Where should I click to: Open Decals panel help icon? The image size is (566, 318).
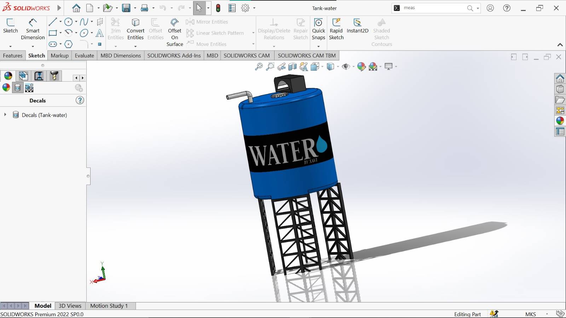80,100
